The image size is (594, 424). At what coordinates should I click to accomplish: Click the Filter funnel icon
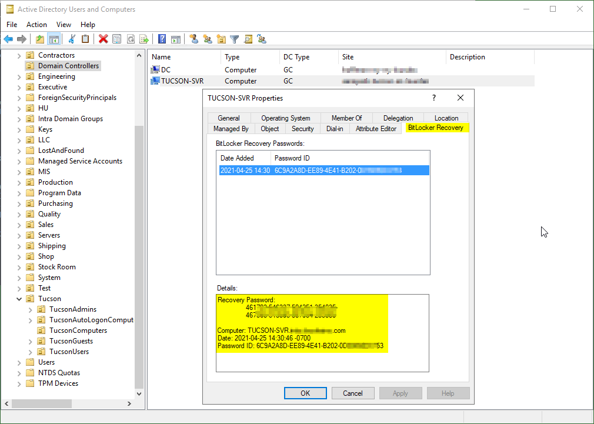[x=235, y=39]
